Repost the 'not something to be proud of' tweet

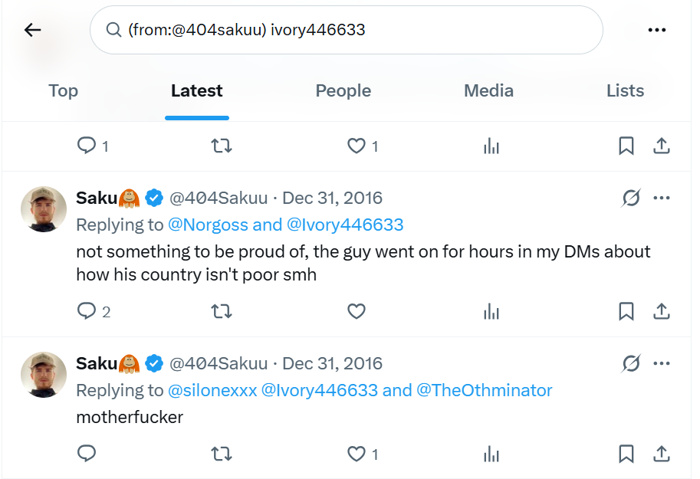[x=221, y=311]
